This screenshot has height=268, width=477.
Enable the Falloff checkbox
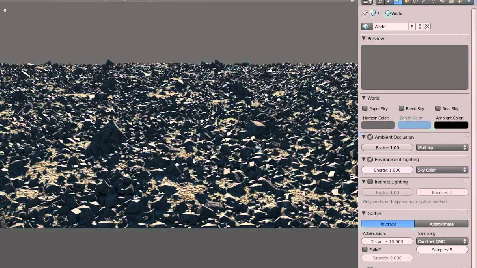[x=365, y=250]
